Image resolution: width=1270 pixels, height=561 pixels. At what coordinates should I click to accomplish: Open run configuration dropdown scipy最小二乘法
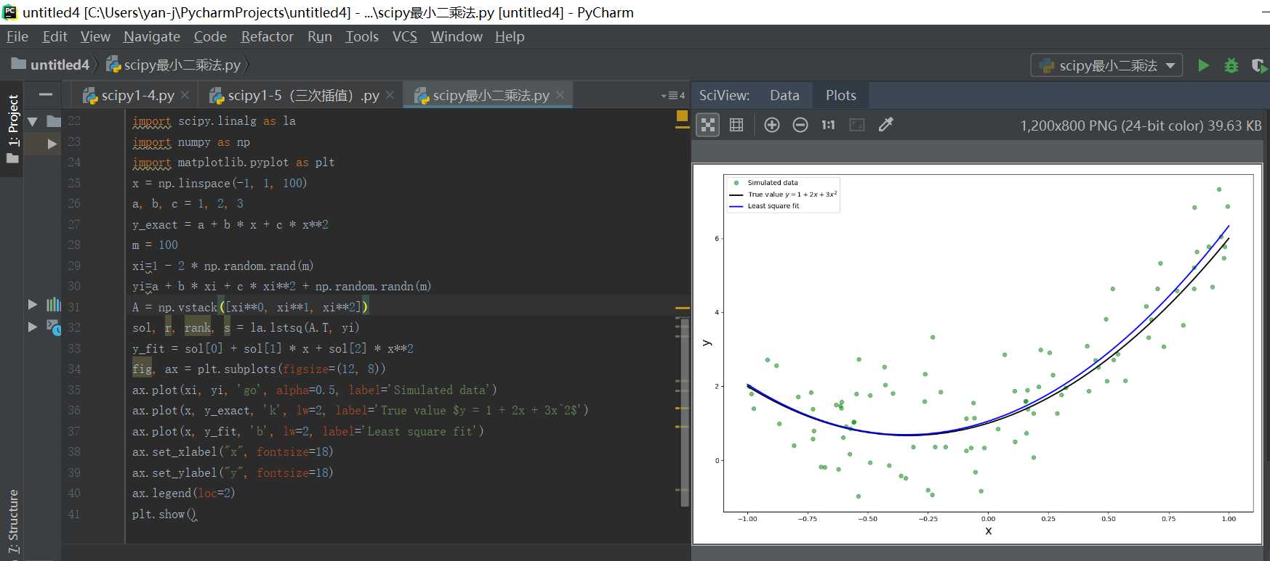point(1106,65)
